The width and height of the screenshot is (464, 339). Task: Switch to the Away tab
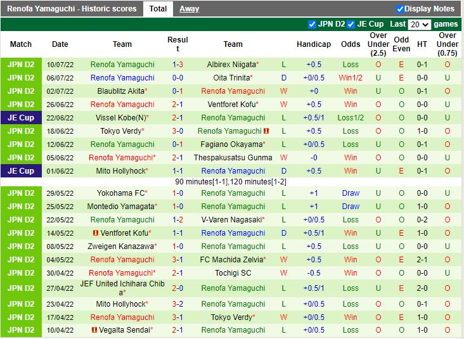coord(189,9)
